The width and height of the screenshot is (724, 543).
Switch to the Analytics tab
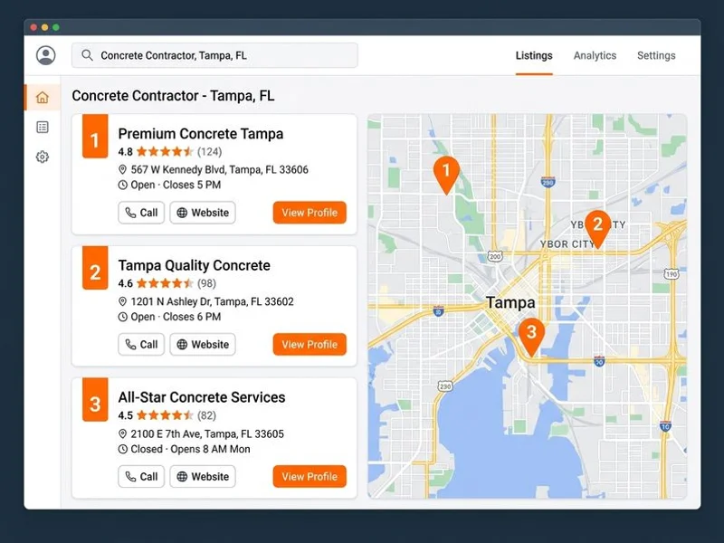(595, 55)
